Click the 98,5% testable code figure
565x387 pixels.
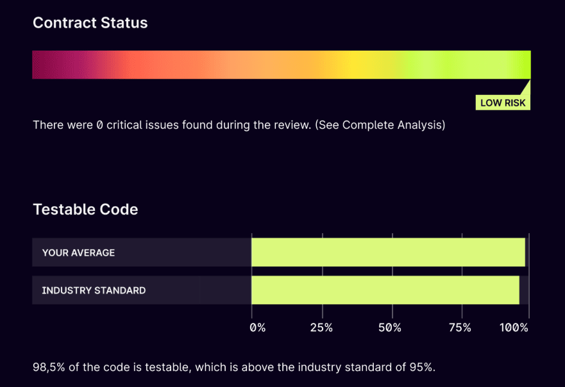coord(47,368)
